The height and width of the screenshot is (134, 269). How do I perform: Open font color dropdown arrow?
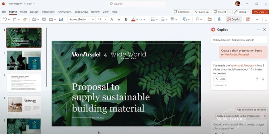(137, 20)
